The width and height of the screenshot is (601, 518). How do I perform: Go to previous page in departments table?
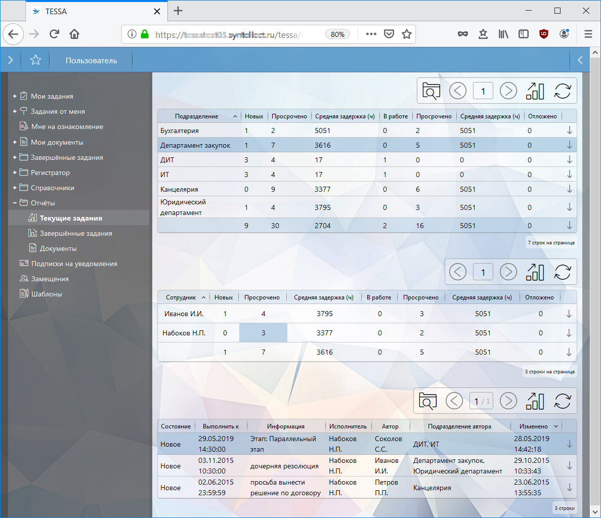pos(457,91)
